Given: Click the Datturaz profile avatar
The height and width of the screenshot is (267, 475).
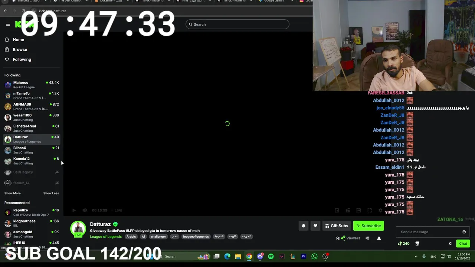Looking at the screenshot, I should (78, 229).
